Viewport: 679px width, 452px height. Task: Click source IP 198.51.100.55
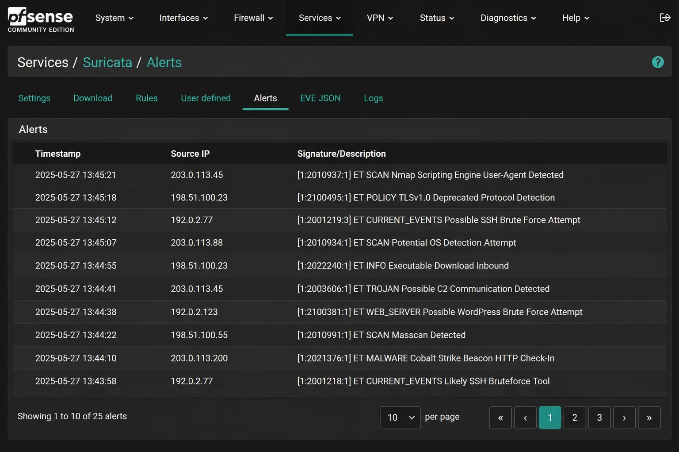tap(199, 335)
